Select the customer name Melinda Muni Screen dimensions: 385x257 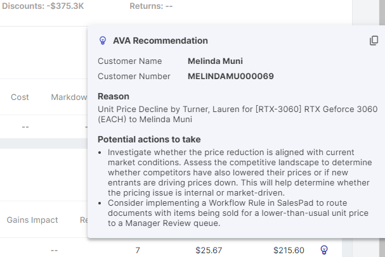pyautogui.click(x=215, y=61)
